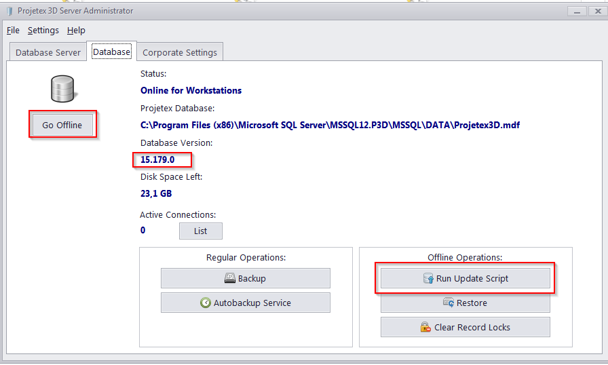Click the Active Connections label
608x365 pixels.
click(178, 214)
